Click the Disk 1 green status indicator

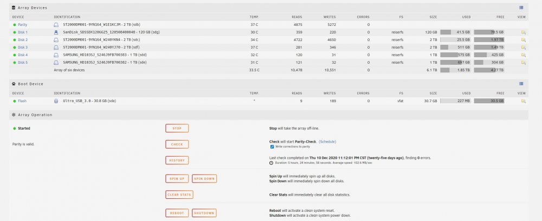15,32
